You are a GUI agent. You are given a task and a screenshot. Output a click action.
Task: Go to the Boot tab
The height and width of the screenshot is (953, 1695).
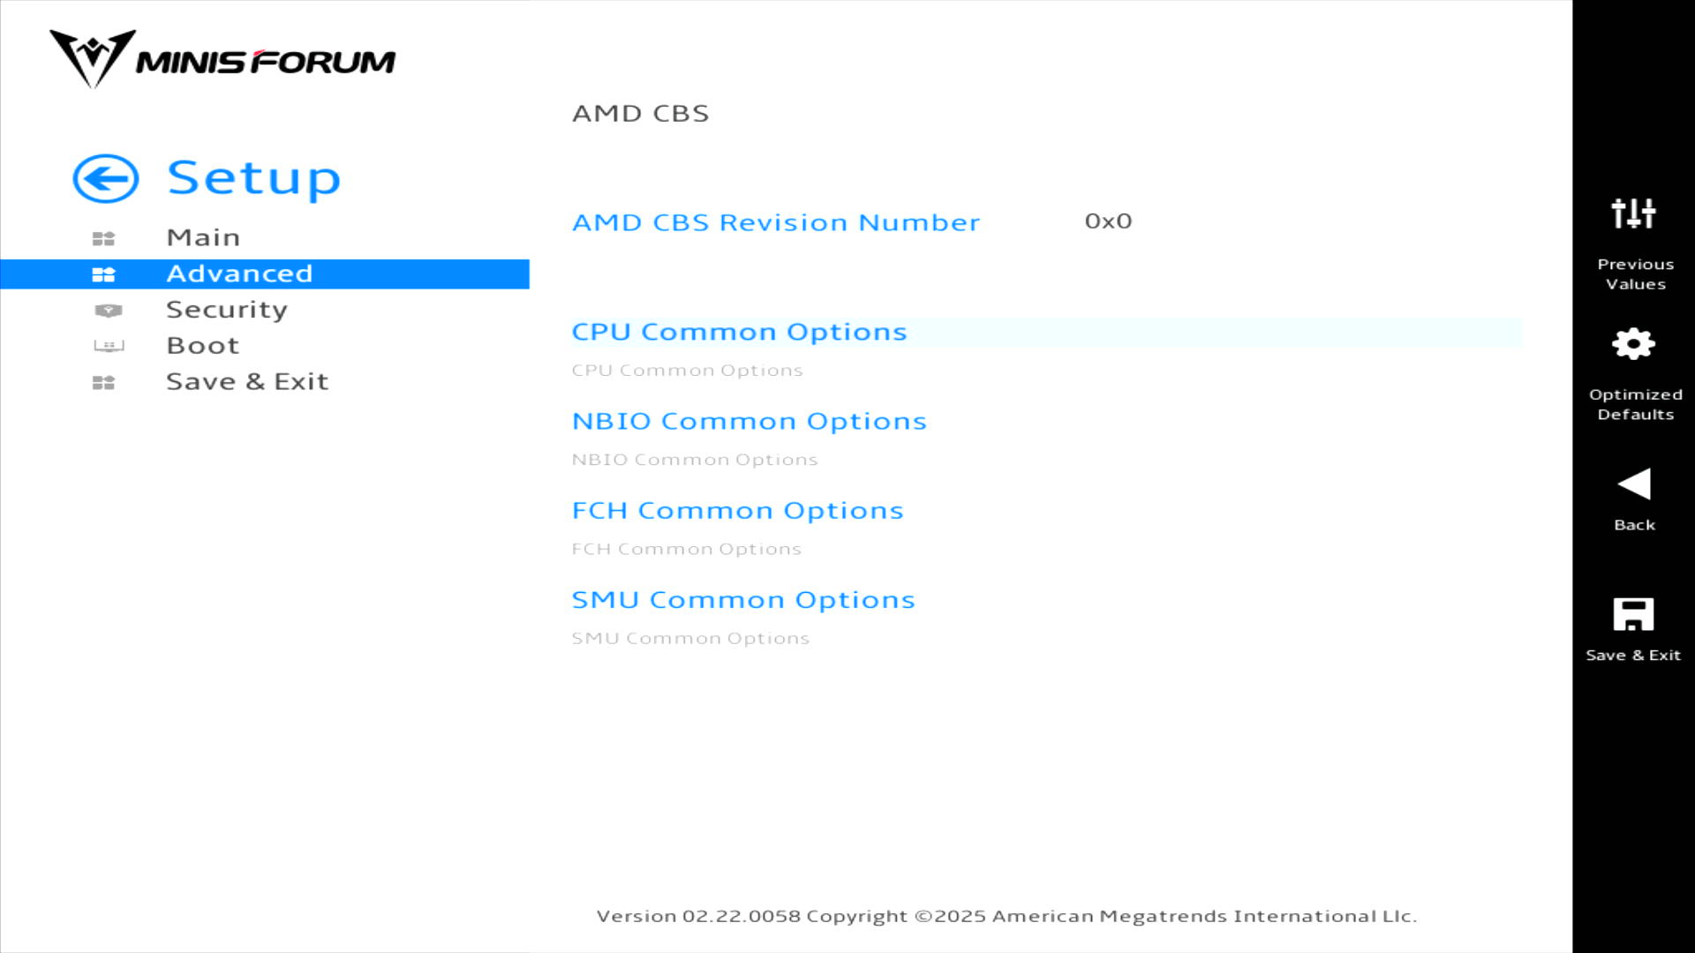point(203,346)
